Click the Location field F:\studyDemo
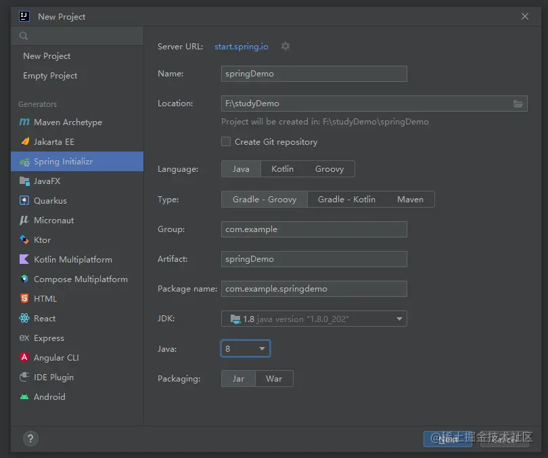Image resolution: width=548 pixels, height=458 pixels. tap(374, 104)
